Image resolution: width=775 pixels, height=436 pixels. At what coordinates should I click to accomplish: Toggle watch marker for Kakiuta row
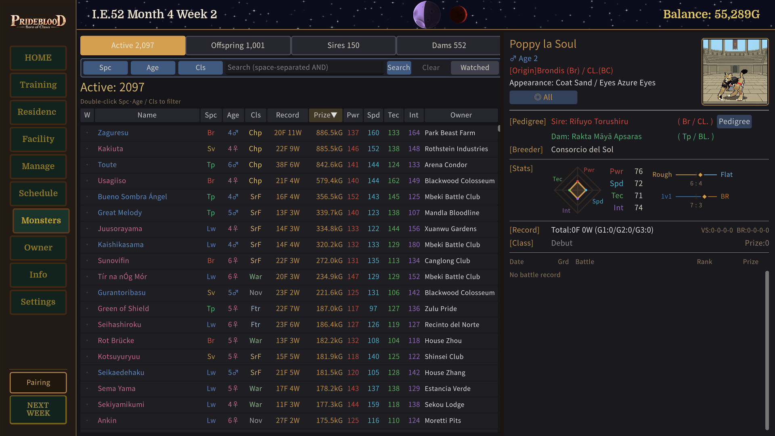[87, 149]
